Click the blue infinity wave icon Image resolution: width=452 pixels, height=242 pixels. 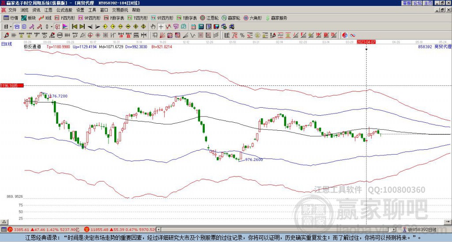(352, 35)
